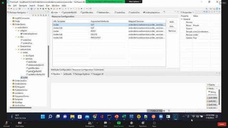Expand the myWSConsumer package
Screen dimensions: 228x128
click(11, 18)
